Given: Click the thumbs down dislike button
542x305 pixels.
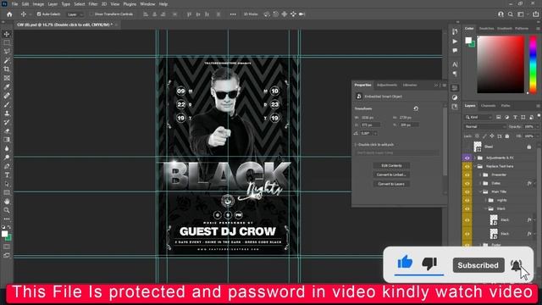Looking at the screenshot, I should tap(429, 263).
